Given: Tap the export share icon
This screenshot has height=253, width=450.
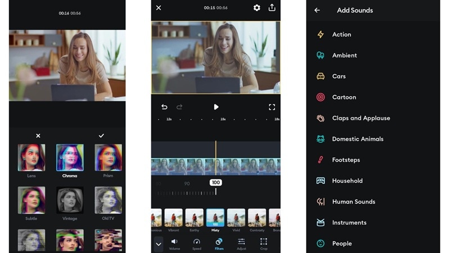Looking at the screenshot, I should [x=272, y=7].
